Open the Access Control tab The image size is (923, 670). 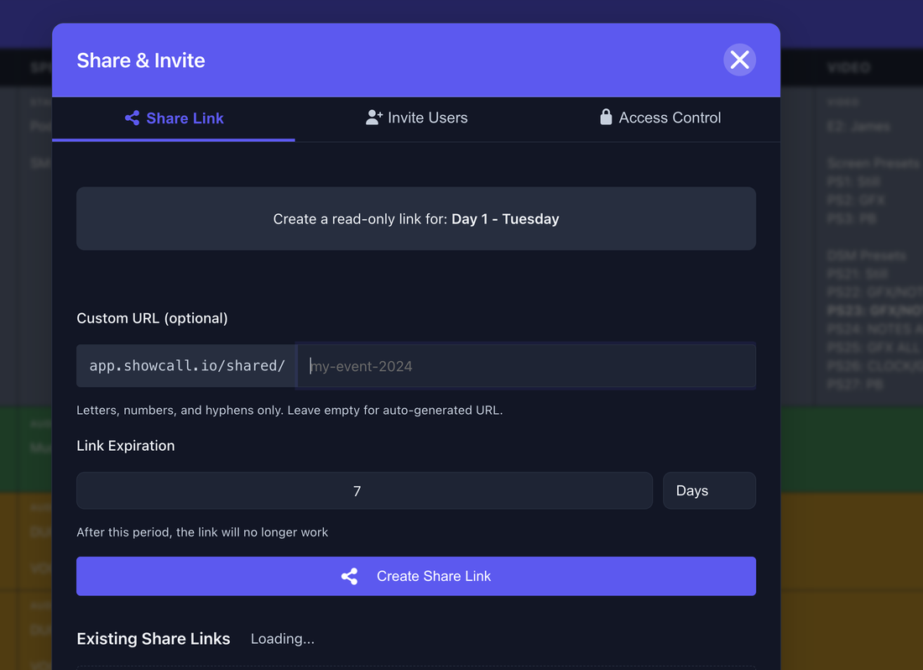tap(660, 118)
